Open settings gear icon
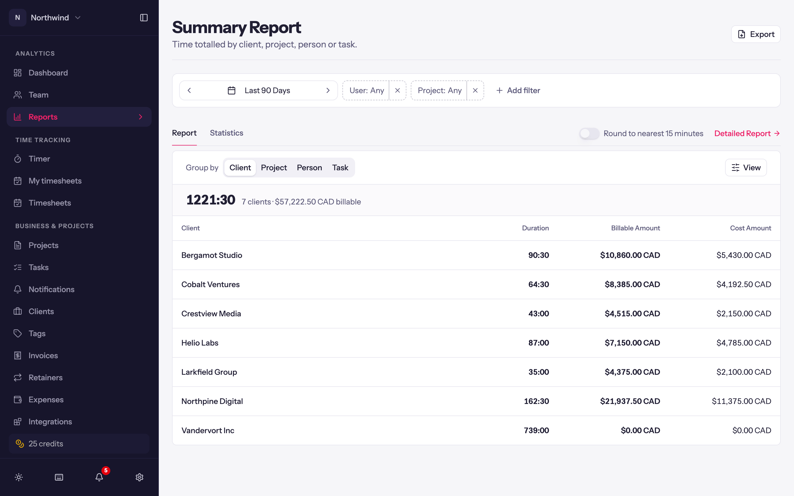The height and width of the screenshot is (496, 794). [140, 477]
